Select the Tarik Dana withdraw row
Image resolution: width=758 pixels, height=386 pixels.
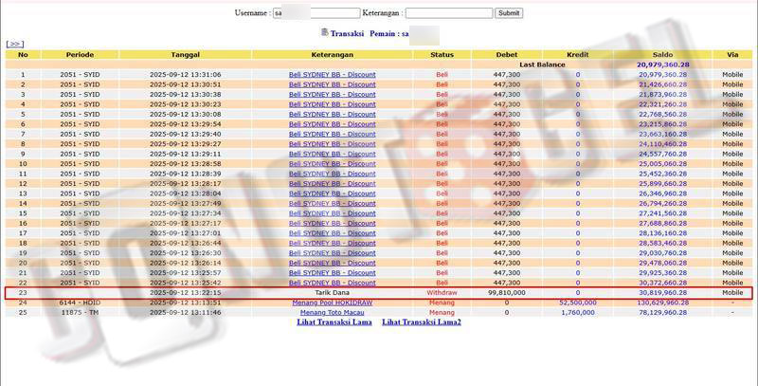[332, 293]
